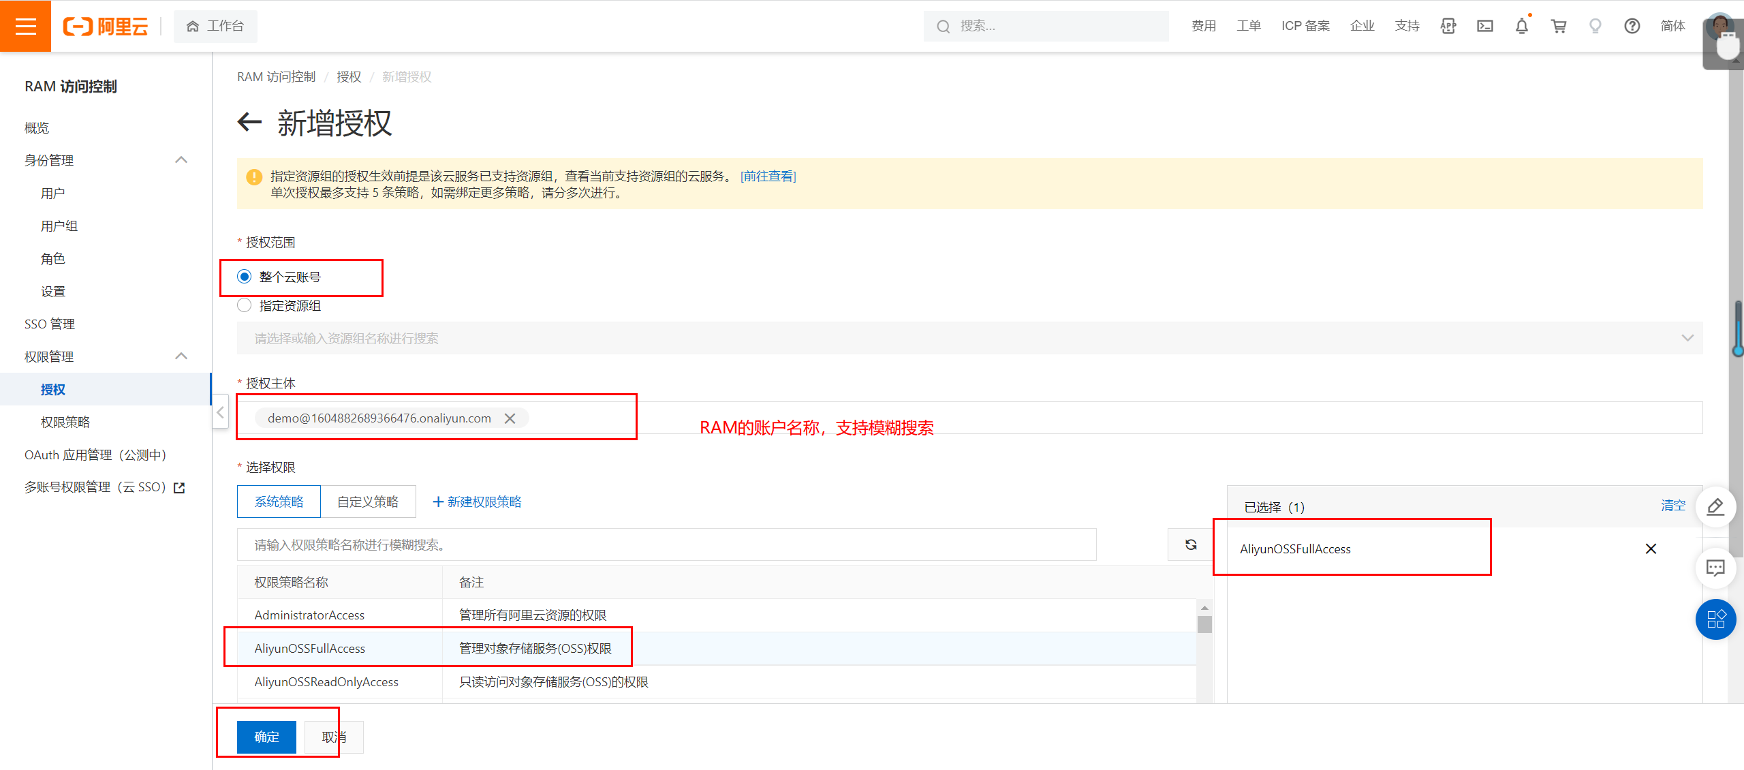The image size is (1744, 770).
Task: Click the Aliyun logo
Action: pos(106,26)
